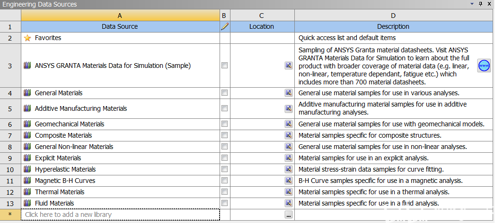Click the Data Source header cell
The width and height of the screenshot is (495, 223).
(120, 27)
